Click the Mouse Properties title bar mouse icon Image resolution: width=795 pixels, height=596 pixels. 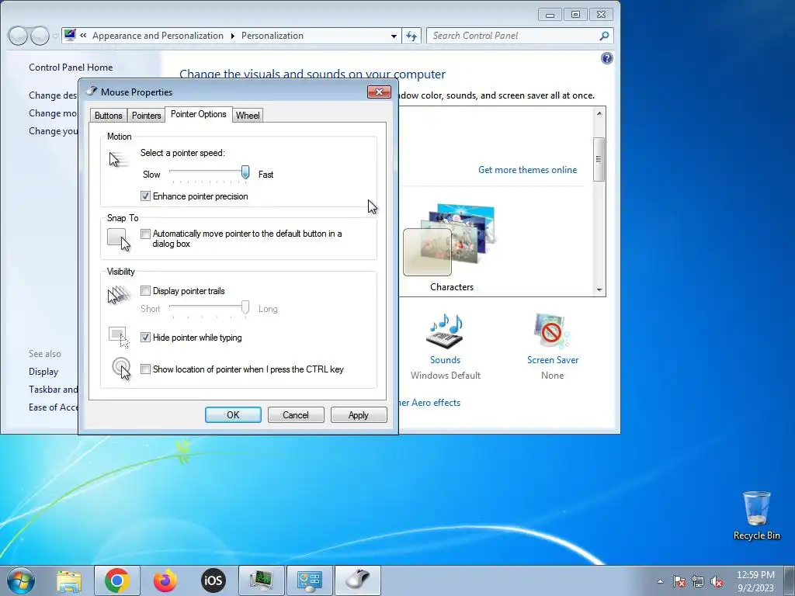pyautogui.click(x=92, y=92)
